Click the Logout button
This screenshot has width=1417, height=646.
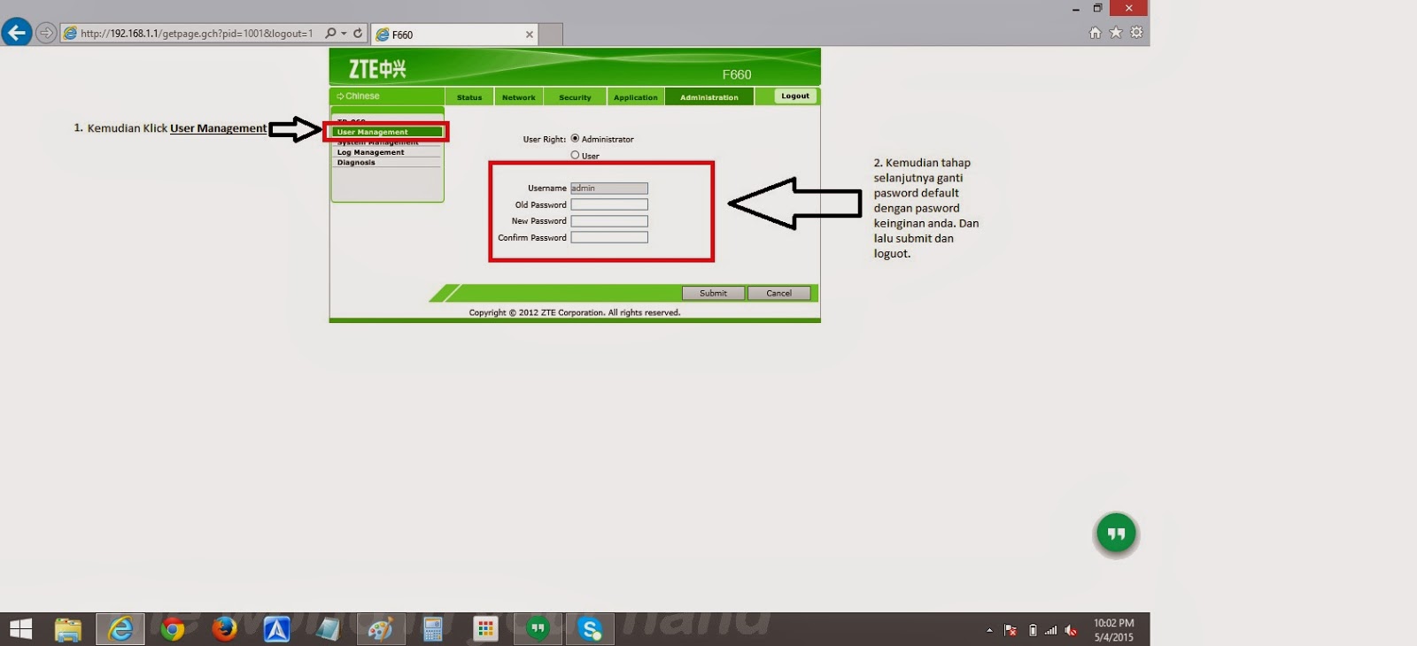pyautogui.click(x=795, y=96)
